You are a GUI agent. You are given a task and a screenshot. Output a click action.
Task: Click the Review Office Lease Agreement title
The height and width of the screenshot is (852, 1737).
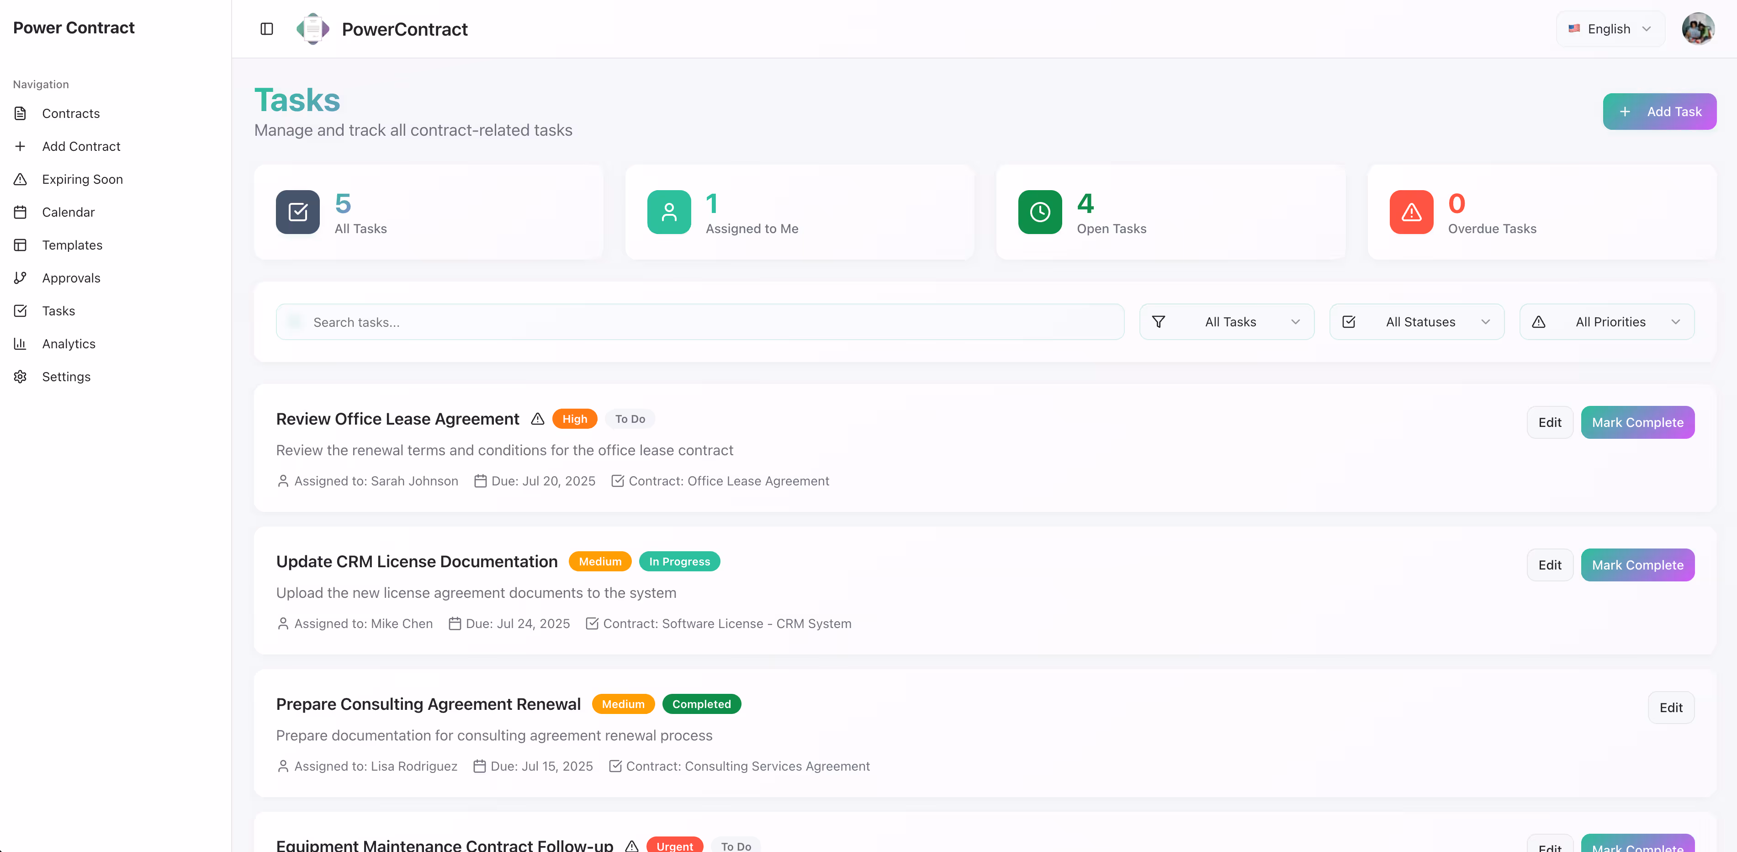click(x=397, y=419)
